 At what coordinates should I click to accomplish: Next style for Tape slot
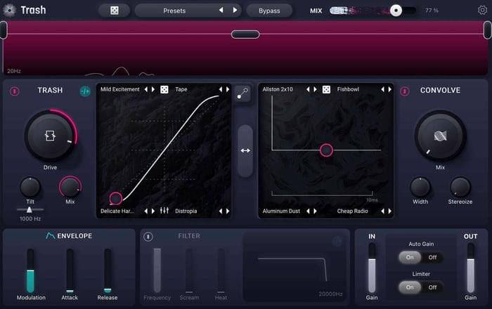pyautogui.click(x=228, y=89)
